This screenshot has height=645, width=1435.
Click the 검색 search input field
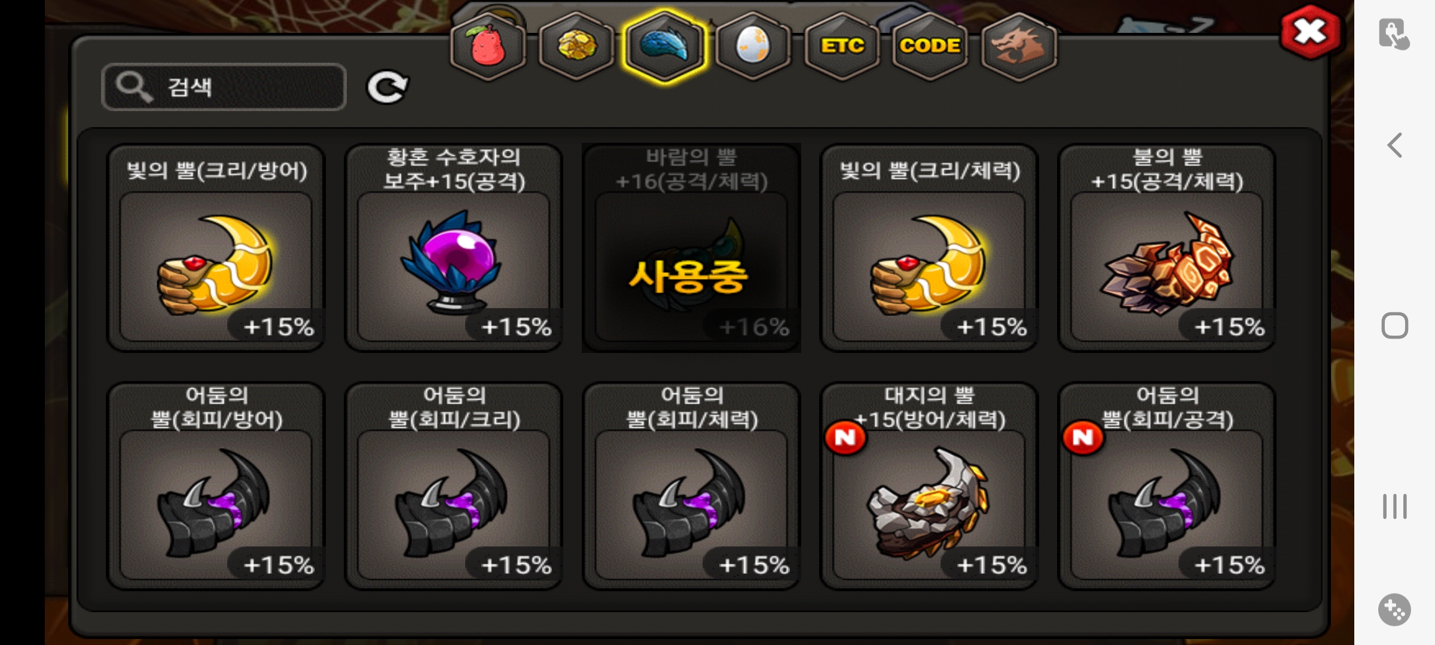(x=224, y=87)
